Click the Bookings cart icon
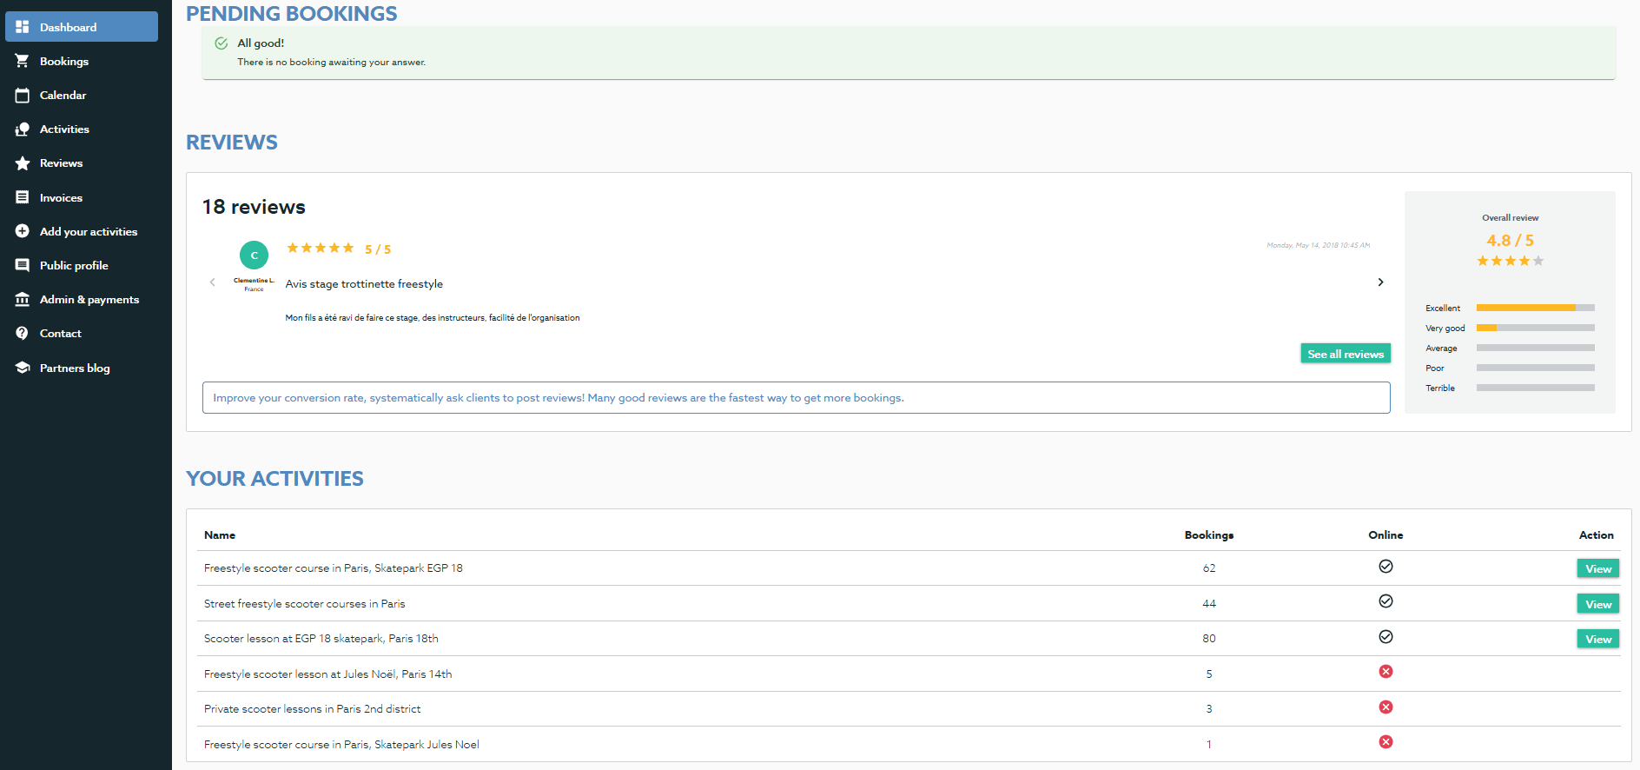 click(x=23, y=61)
